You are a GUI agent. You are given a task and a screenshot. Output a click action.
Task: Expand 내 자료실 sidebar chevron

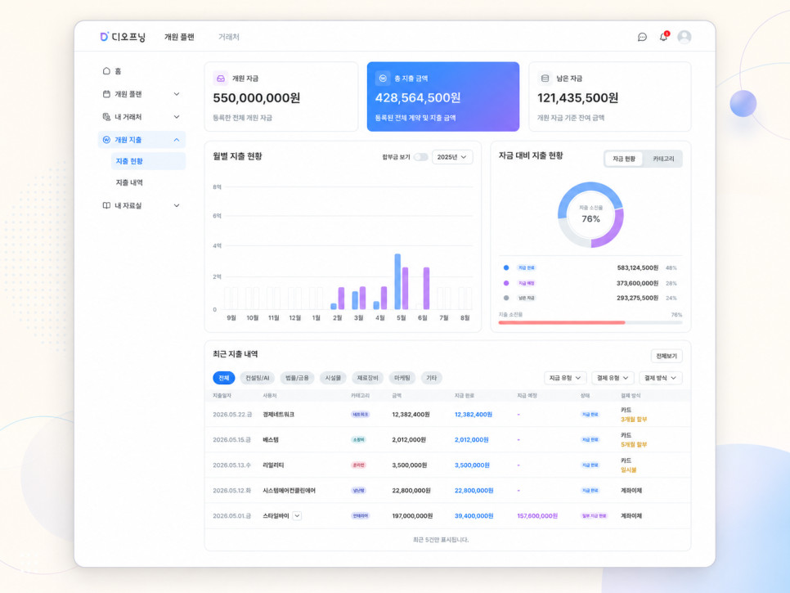[x=177, y=205]
